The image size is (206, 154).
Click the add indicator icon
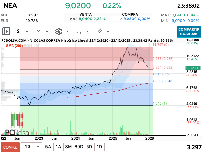coord(79,31)
